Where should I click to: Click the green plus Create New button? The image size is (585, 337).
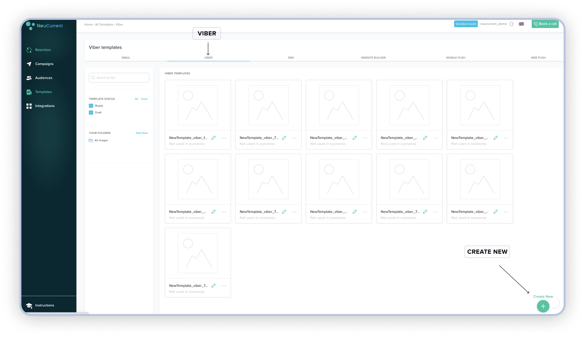[x=543, y=306]
